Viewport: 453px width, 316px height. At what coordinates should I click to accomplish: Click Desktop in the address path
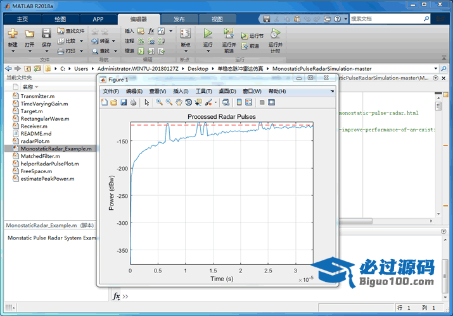tap(198, 68)
